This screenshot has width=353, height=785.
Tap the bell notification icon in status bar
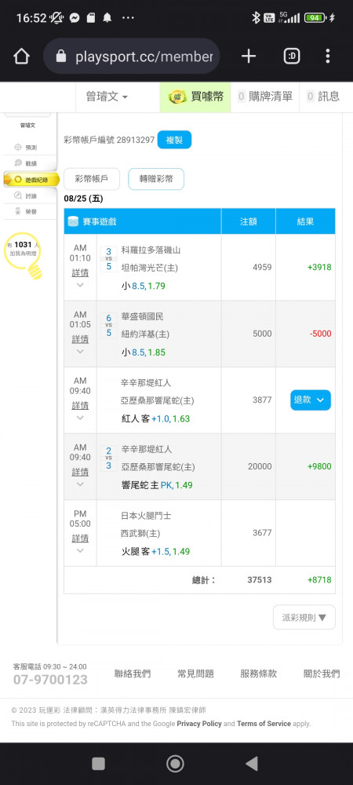(107, 19)
